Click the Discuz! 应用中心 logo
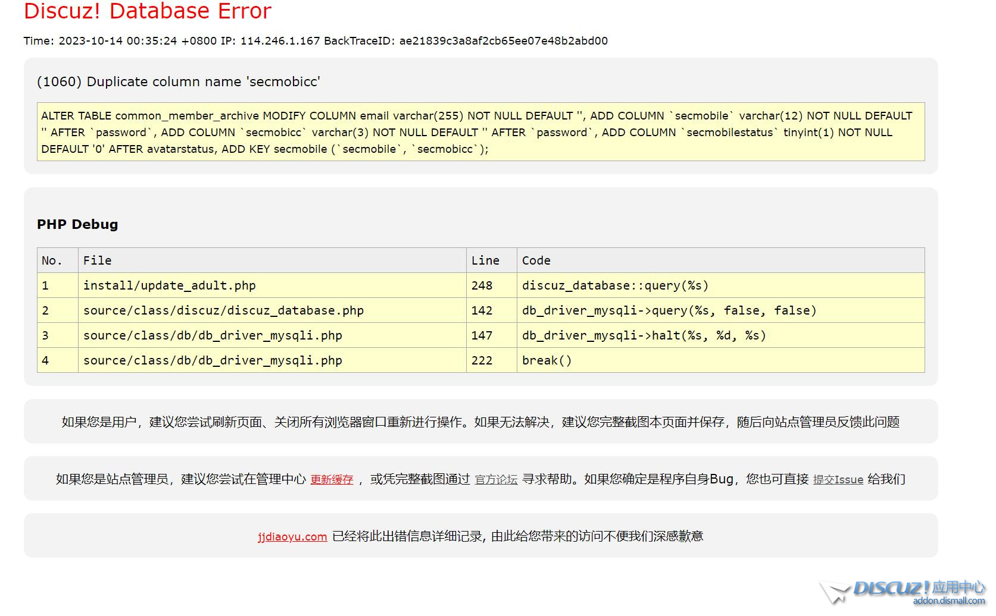 (903, 592)
